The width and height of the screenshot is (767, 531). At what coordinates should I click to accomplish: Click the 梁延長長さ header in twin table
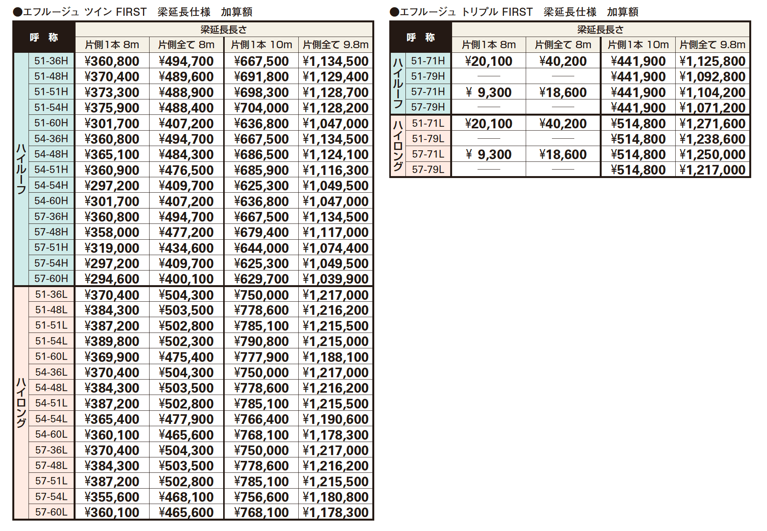224,30
